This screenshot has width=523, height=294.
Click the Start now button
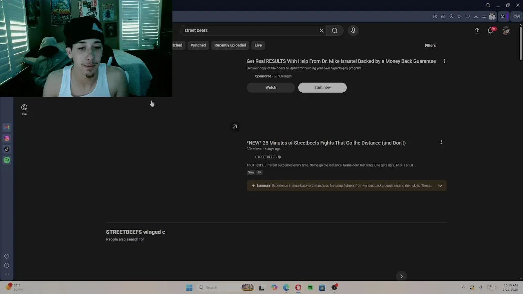[322, 87]
